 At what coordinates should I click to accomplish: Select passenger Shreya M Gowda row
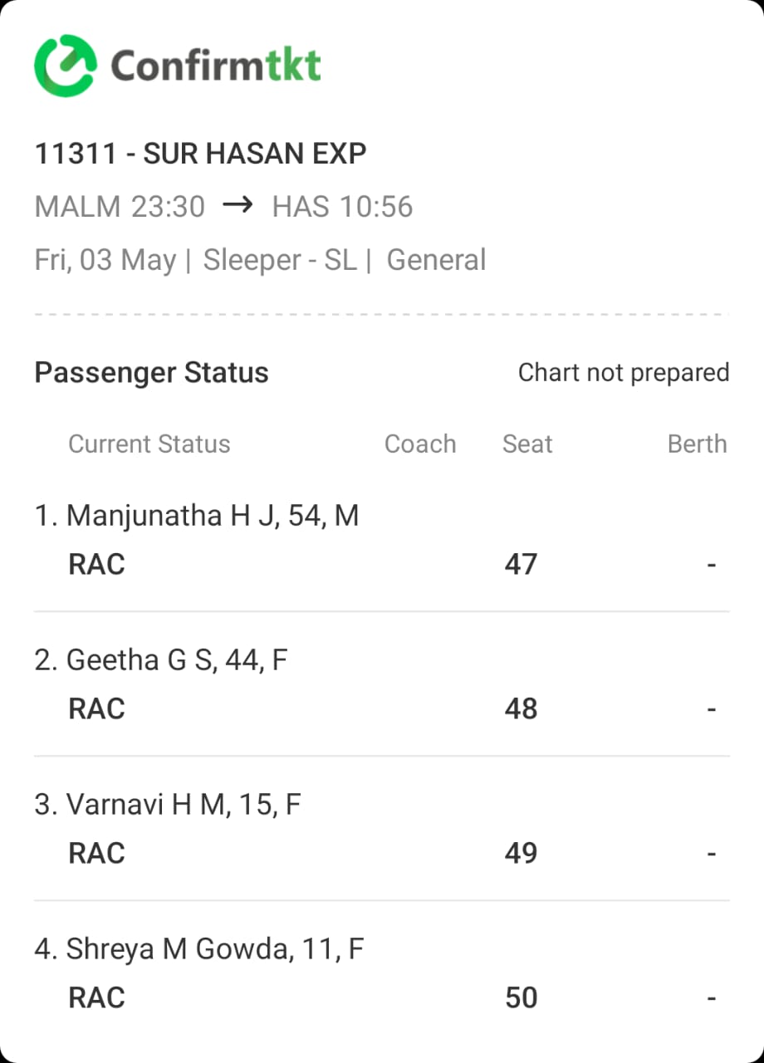click(x=382, y=973)
